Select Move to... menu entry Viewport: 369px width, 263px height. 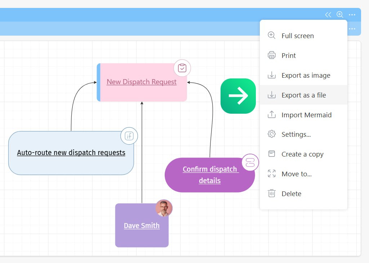point(303,174)
